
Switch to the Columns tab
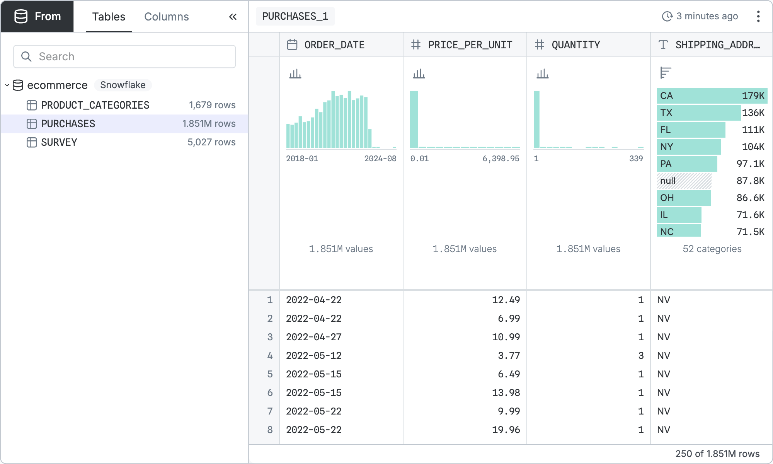point(166,17)
